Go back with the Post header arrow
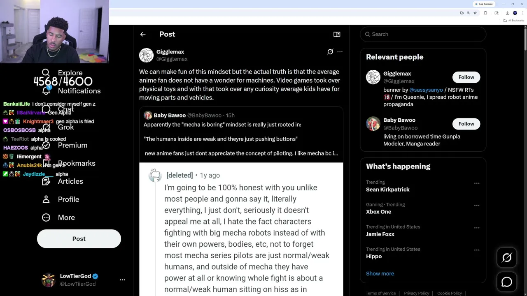527x296 pixels. [x=143, y=34]
